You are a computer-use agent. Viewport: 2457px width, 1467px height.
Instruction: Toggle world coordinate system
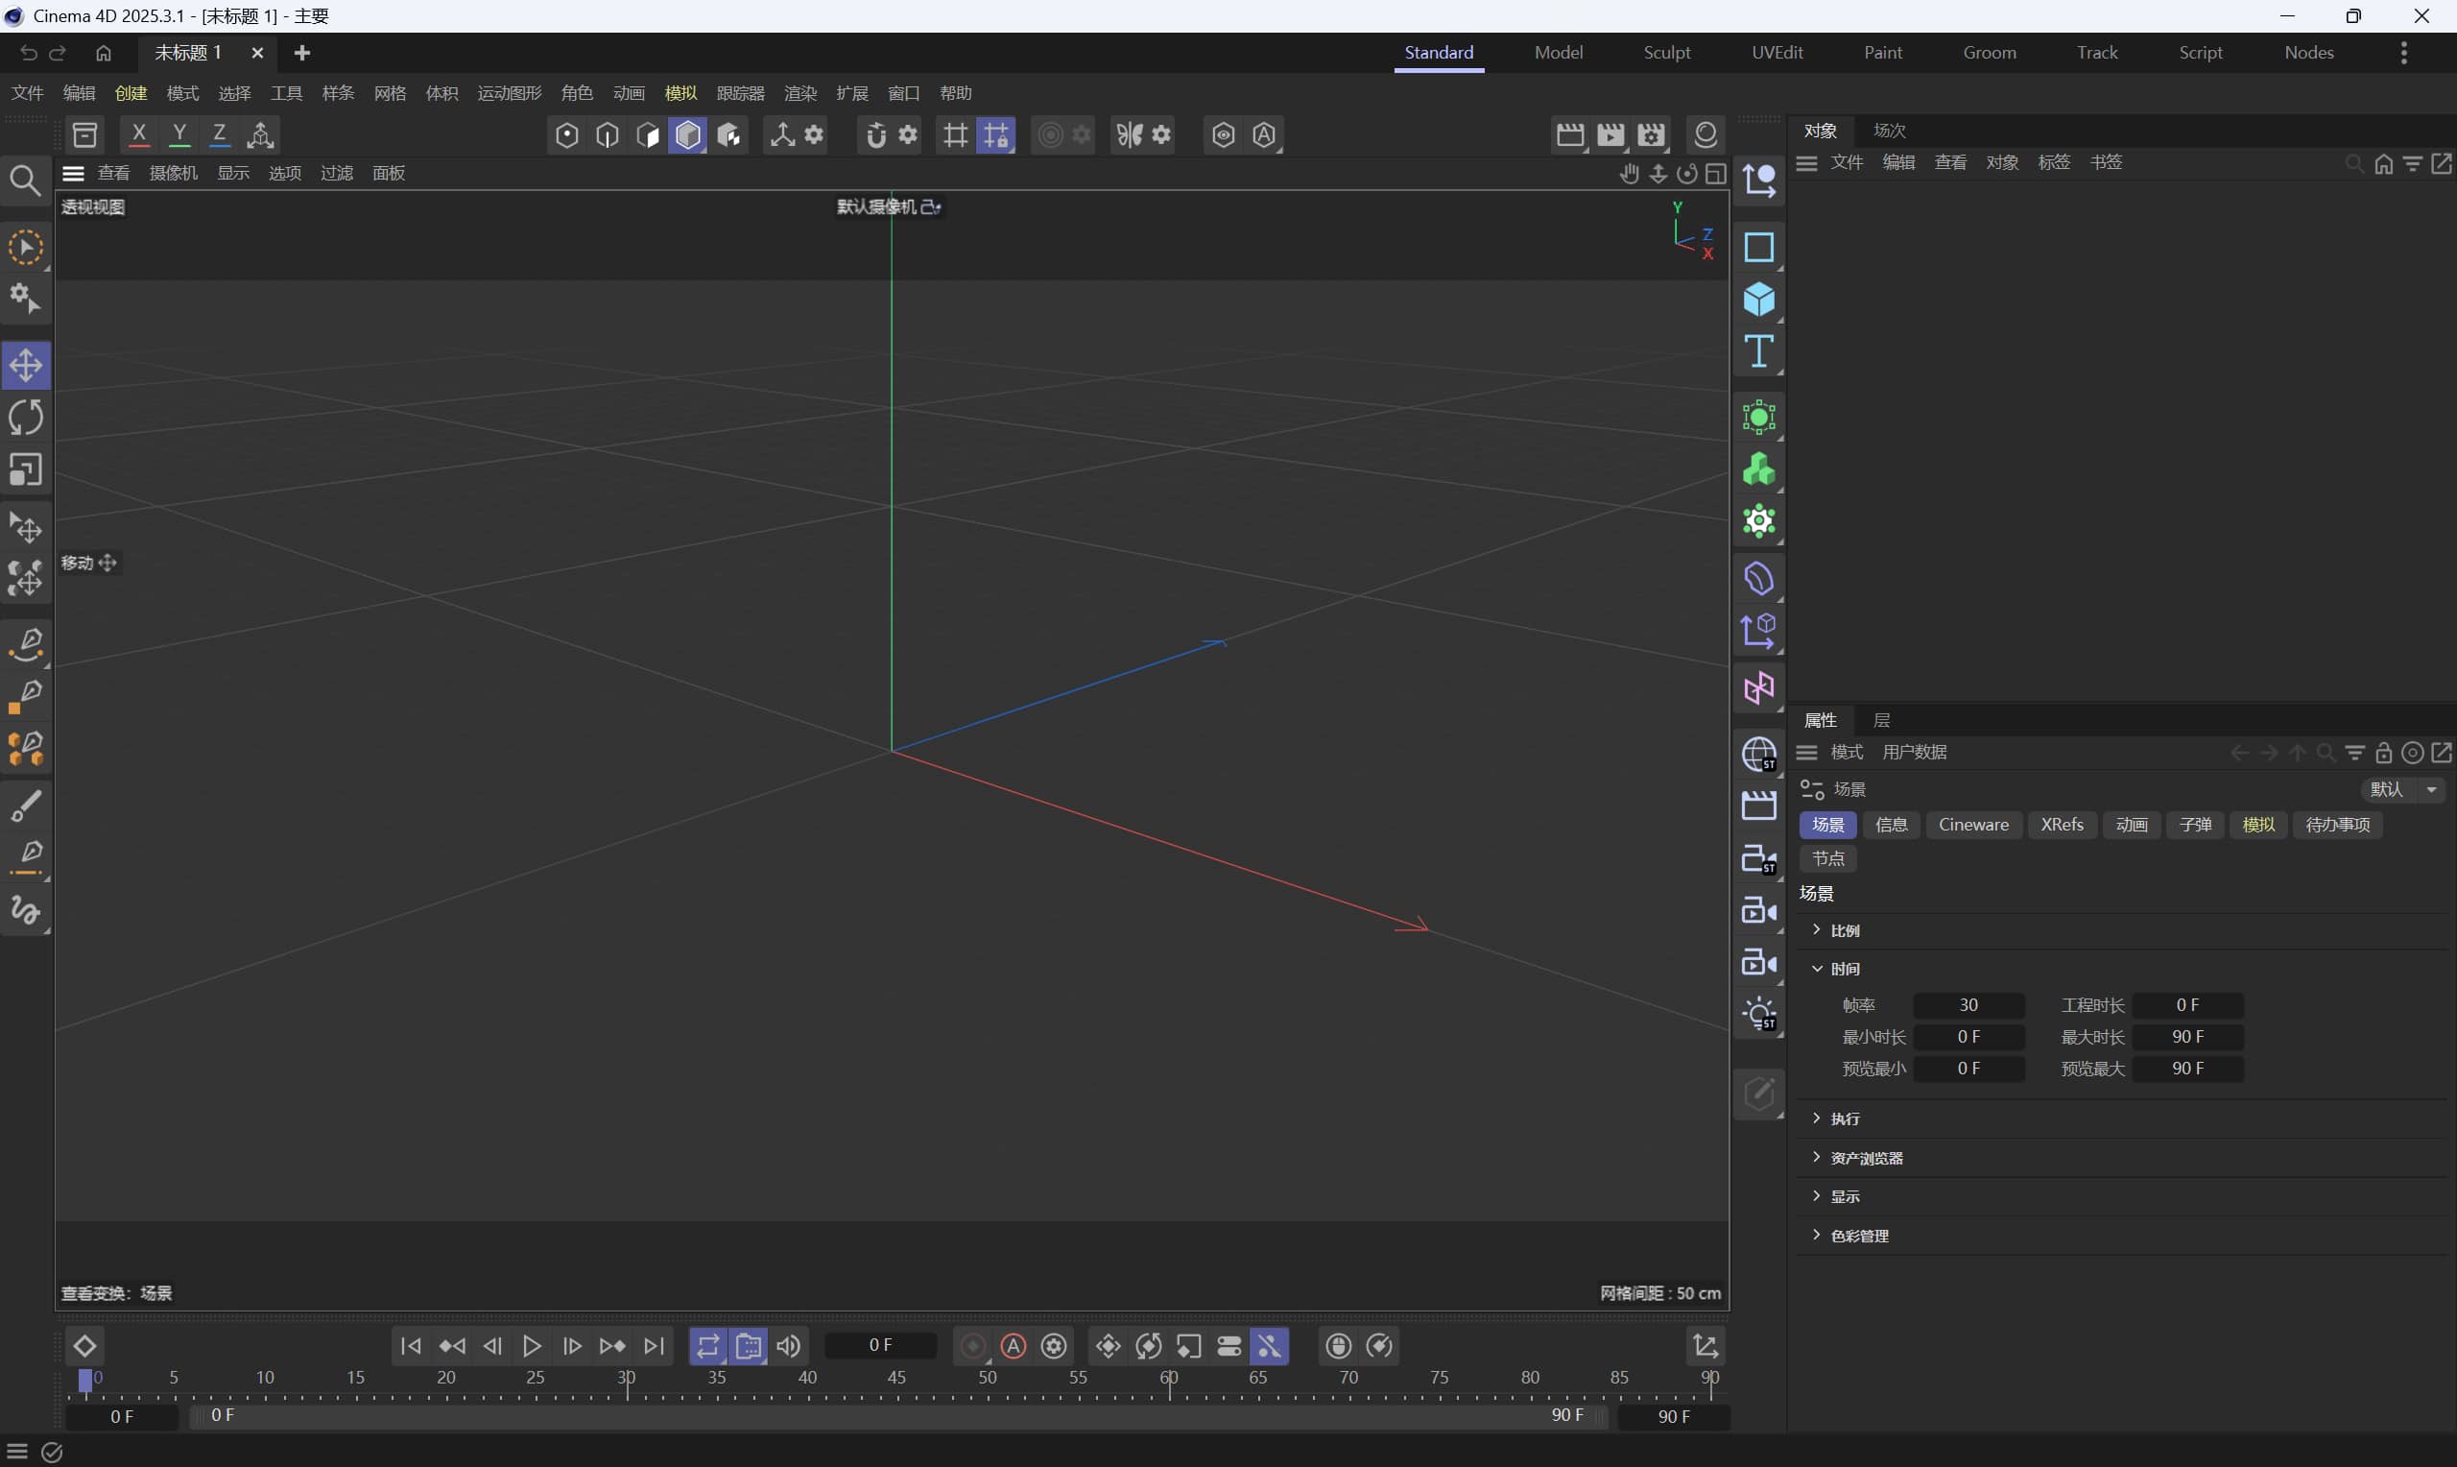coord(261,134)
